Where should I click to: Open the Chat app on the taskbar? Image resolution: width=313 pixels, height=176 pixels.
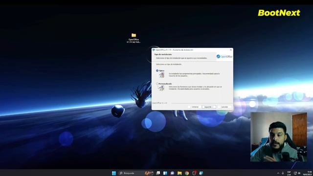(x=172, y=173)
